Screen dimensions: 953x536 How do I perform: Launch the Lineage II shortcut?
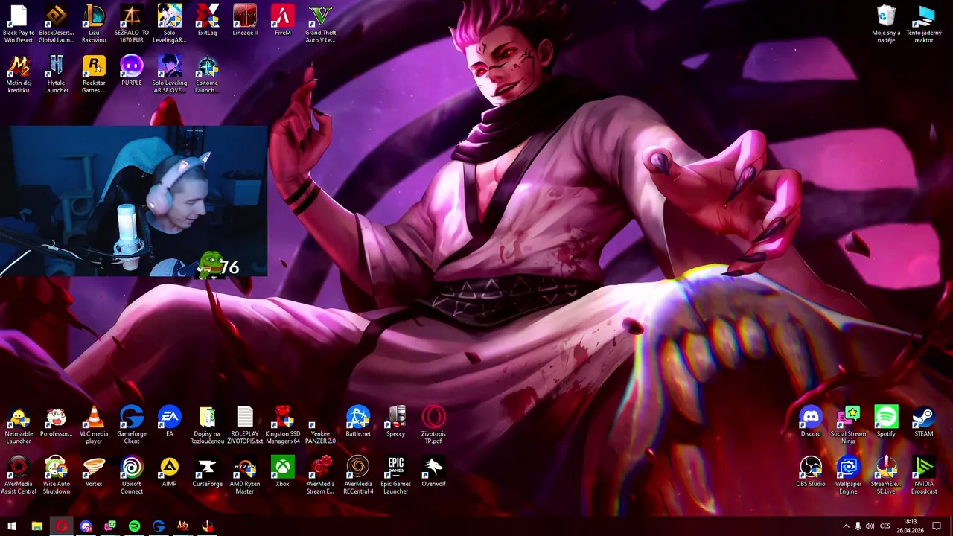pos(245,21)
